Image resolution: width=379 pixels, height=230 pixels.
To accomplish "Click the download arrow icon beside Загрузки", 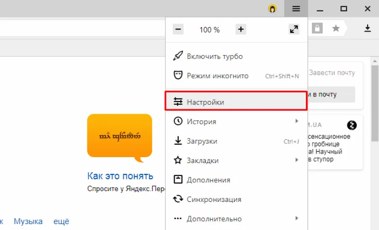I will pyautogui.click(x=178, y=141).
